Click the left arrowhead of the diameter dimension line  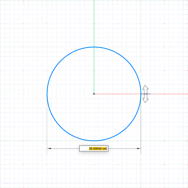click(49, 148)
